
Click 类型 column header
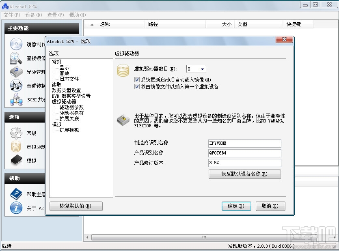click(259, 24)
